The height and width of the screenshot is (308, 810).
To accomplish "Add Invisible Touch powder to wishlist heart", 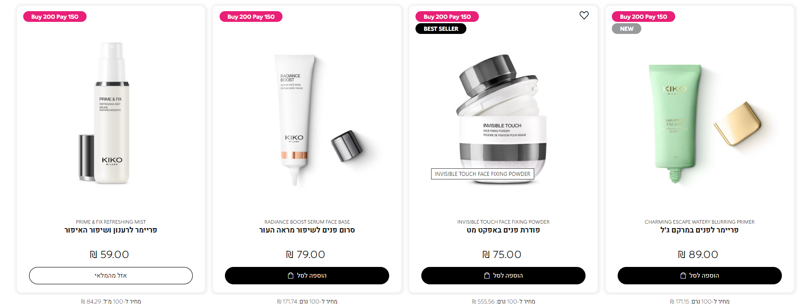I will (x=584, y=15).
